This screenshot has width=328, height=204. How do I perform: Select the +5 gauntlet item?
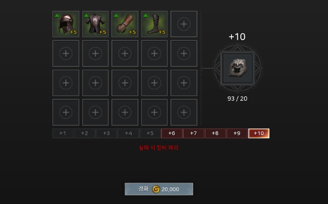(x=125, y=24)
